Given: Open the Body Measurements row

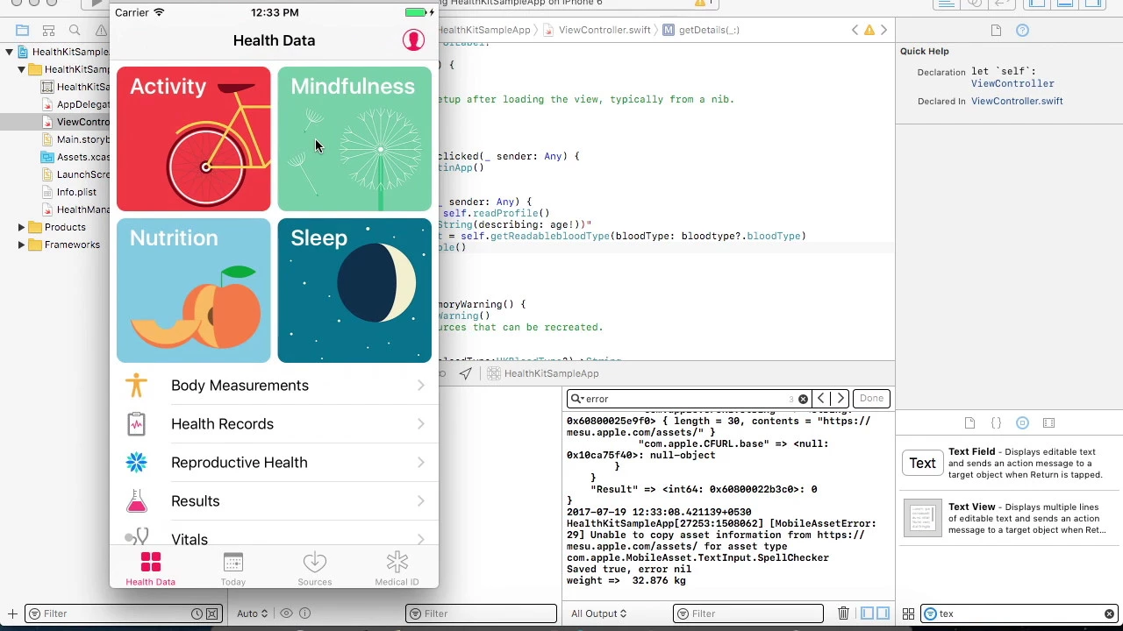Looking at the screenshot, I should coord(274,386).
